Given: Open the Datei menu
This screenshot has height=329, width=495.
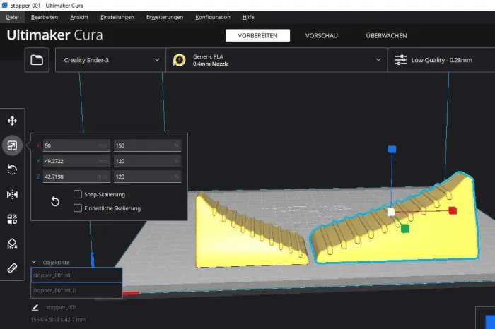Looking at the screenshot, I should click(x=12, y=17).
